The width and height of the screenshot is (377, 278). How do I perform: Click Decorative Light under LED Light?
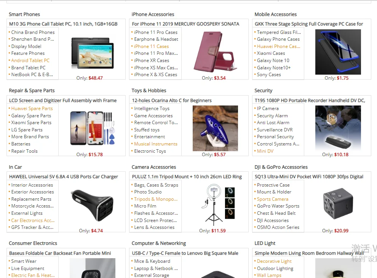274,261
